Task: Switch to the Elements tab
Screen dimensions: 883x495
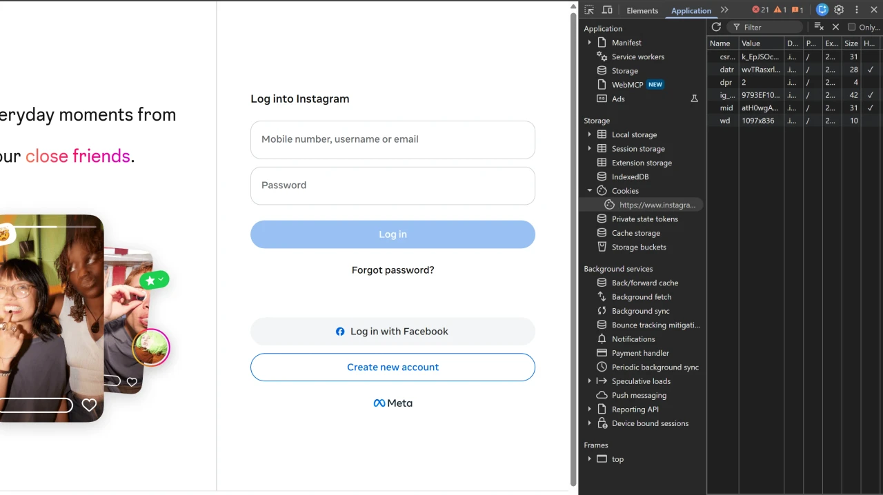Action: pos(642,10)
